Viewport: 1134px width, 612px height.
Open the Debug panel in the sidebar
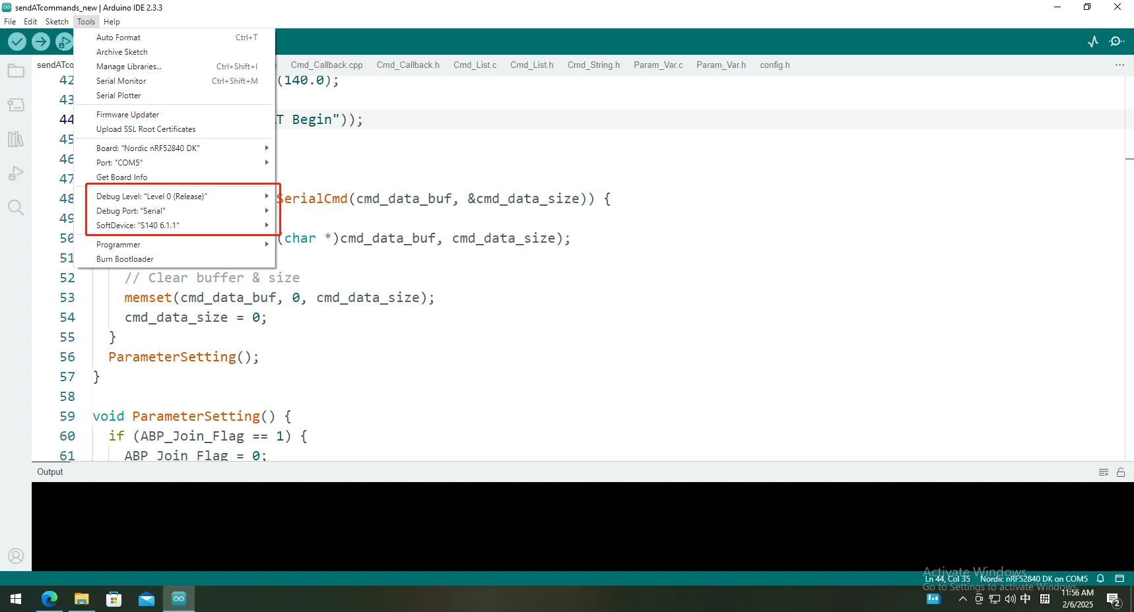(x=16, y=173)
